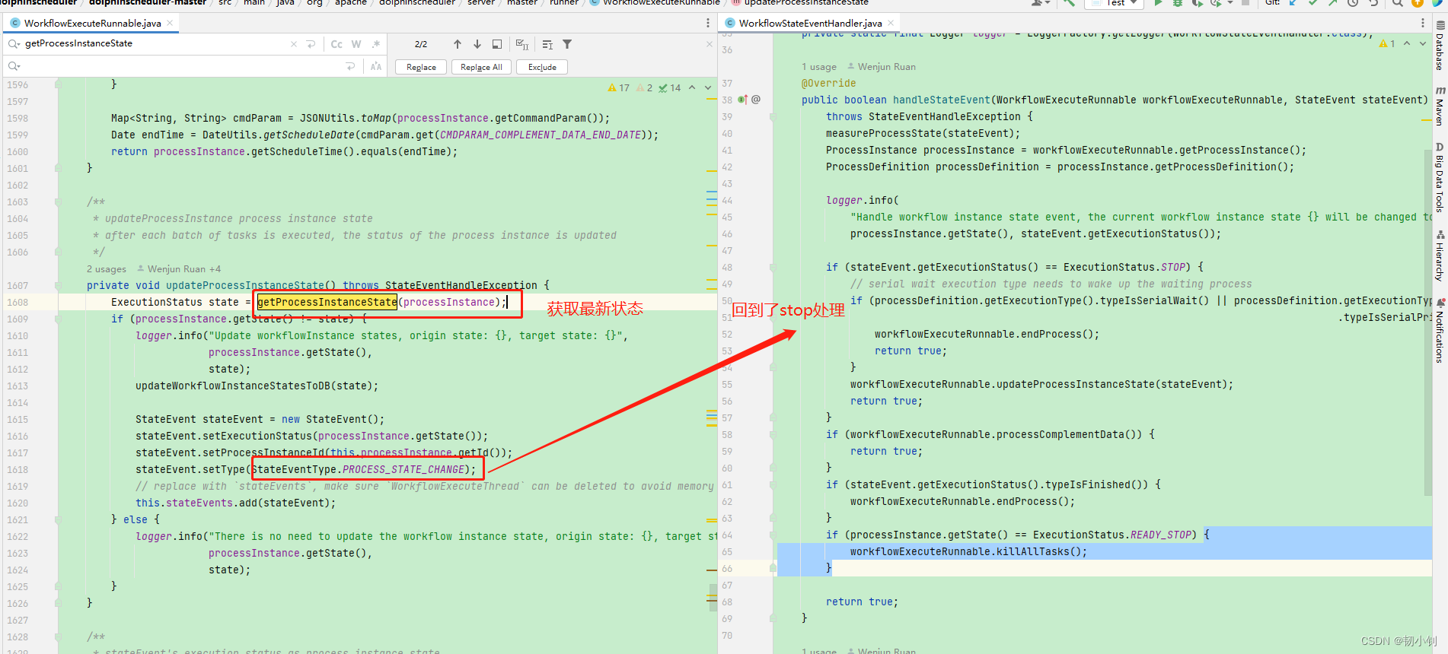1448x654 pixels.
Task: Click override gutter icon at line 38
Action: (x=743, y=100)
